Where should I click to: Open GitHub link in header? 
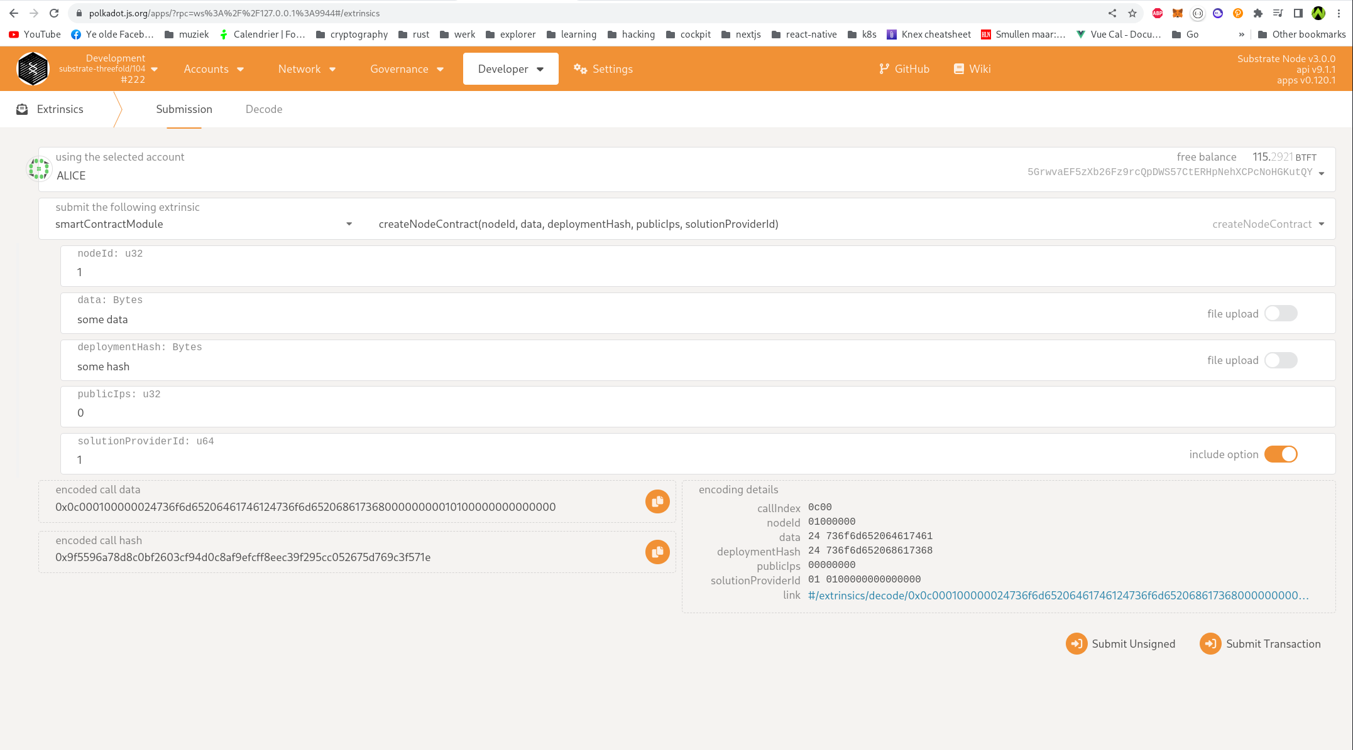(904, 69)
